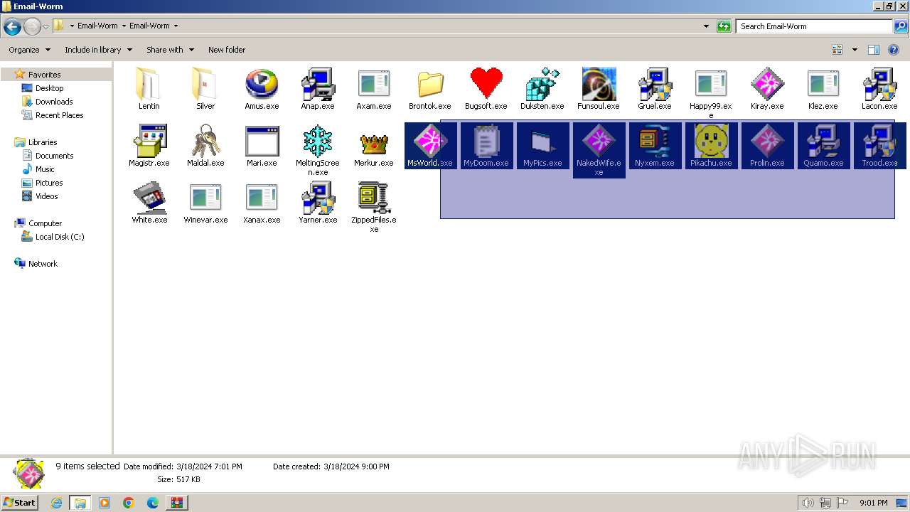The height and width of the screenshot is (512, 910).
Task: Open Downloads in Favorites
Action: pyautogui.click(x=54, y=102)
